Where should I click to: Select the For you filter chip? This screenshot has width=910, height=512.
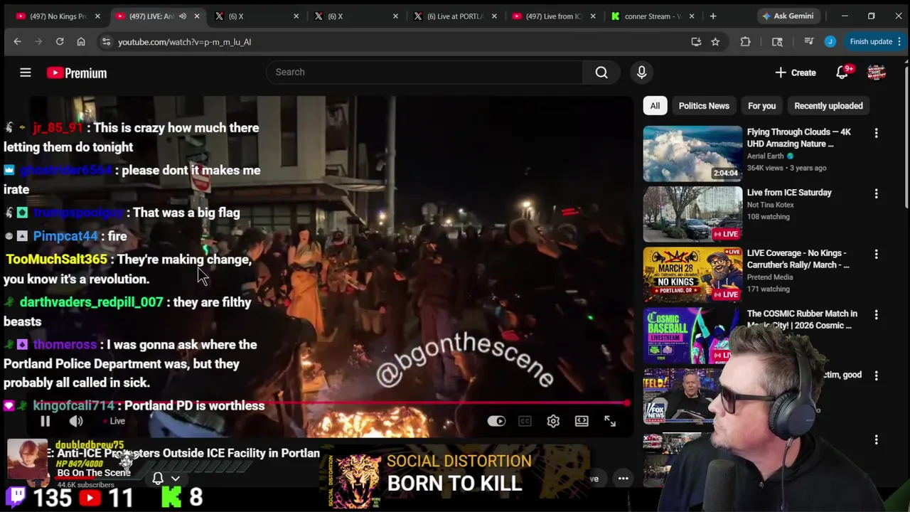(761, 106)
